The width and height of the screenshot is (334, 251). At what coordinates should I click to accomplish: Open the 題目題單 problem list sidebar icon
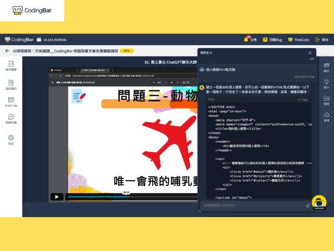(11, 65)
